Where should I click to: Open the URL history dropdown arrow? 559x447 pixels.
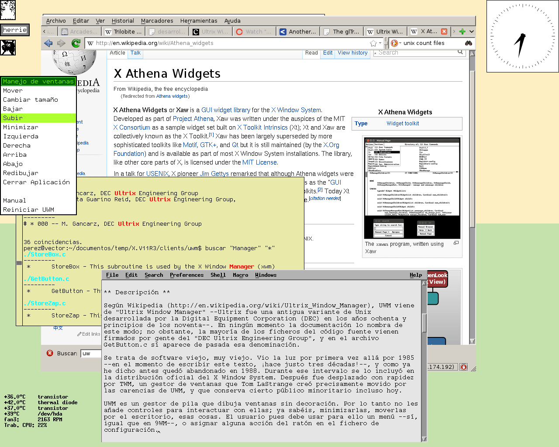380,43
